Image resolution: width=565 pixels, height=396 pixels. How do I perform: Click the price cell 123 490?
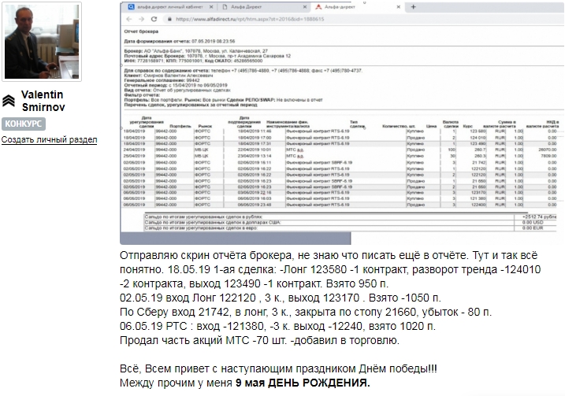(x=478, y=143)
